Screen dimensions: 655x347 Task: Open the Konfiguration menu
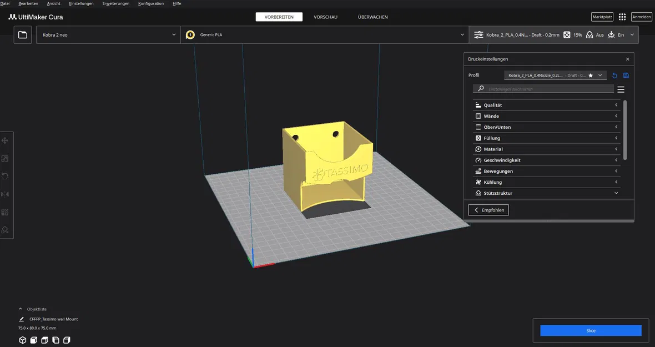pos(151,3)
